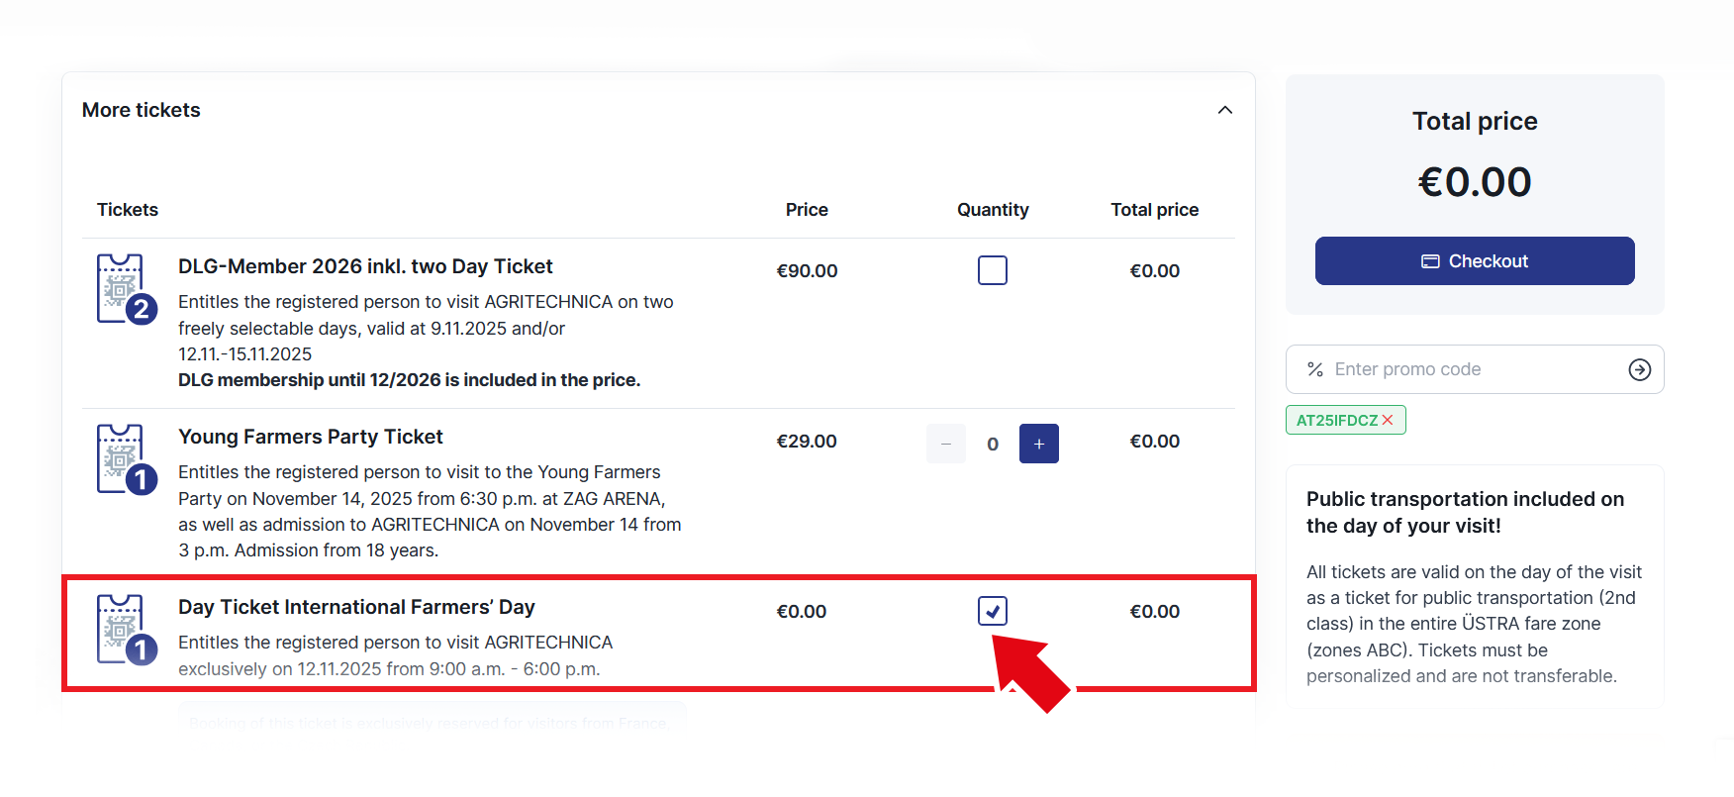Increase Young Farmers Party Ticket quantity

[1038, 444]
